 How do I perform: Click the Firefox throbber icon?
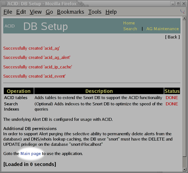point(182,12)
